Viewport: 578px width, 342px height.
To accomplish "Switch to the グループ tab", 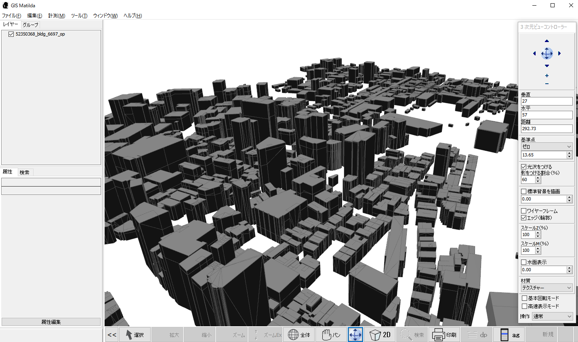I will click(30, 25).
